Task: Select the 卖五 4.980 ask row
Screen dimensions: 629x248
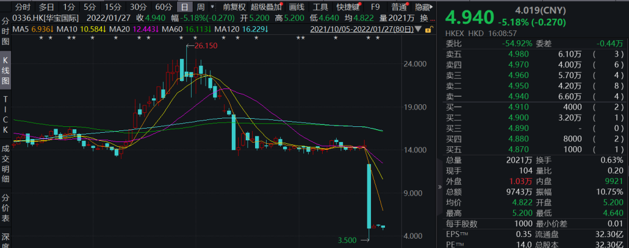Action: pyautogui.click(x=535, y=54)
